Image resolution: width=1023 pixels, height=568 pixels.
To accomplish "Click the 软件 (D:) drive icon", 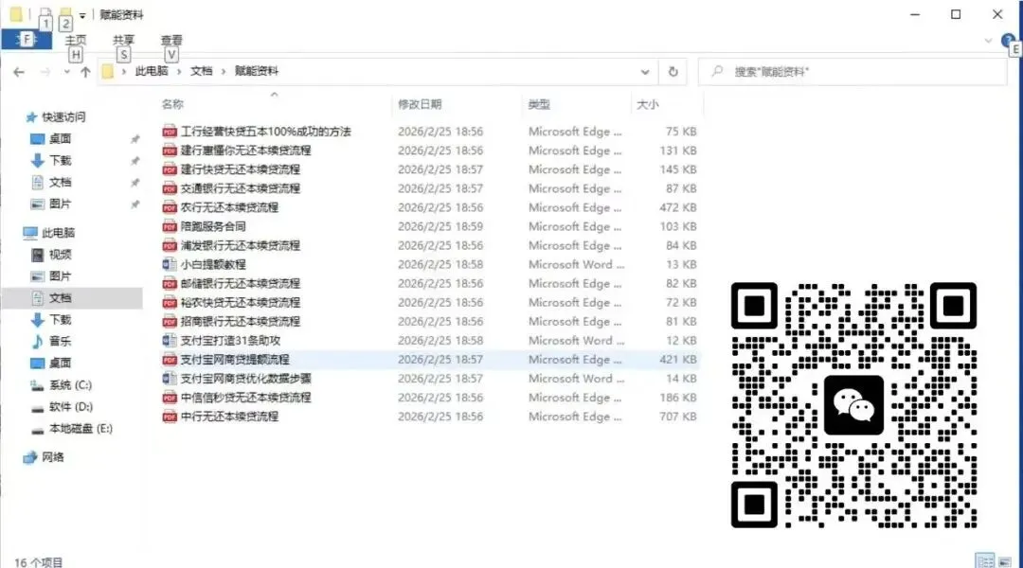I will coord(38,408).
